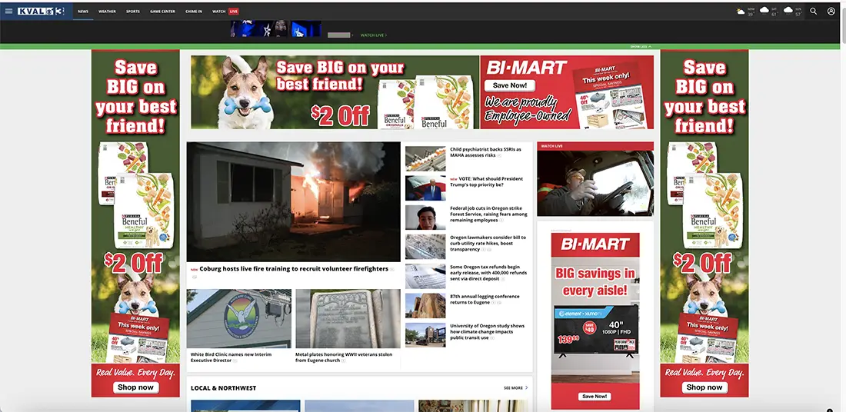Viewport: 846px width, 412px height.
Task: Read the University of Oregon transit study
Action: [487, 331]
